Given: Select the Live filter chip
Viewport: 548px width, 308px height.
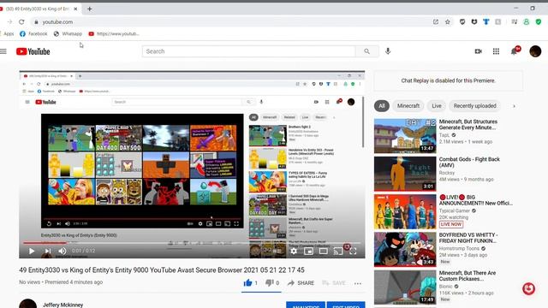Looking at the screenshot, I should coord(437,106).
